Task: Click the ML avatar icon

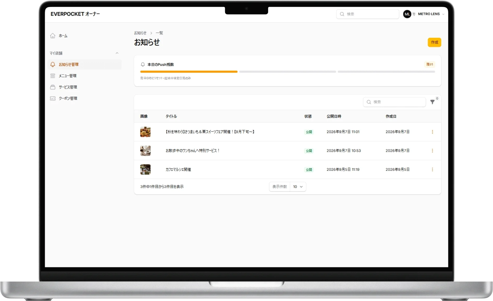Action: coord(407,14)
